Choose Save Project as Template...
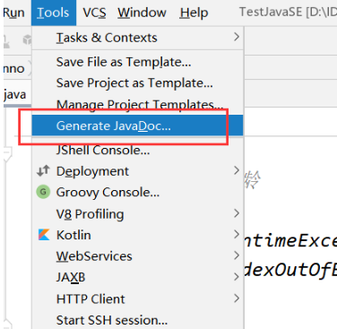The width and height of the screenshot is (337, 329). point(137,83)
